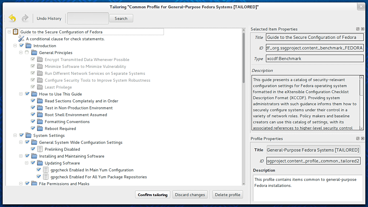The image size is (368, 207).
Task: Click the document icon for gpgcheck Main Yum Configuration
Action: pyautogui.click(x=46, y=170)
